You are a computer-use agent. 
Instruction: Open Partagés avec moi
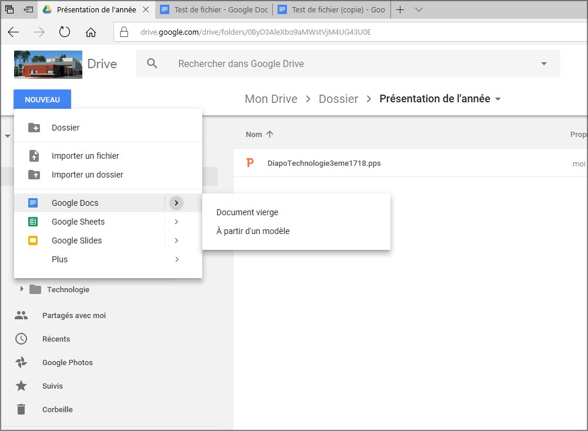74,316
